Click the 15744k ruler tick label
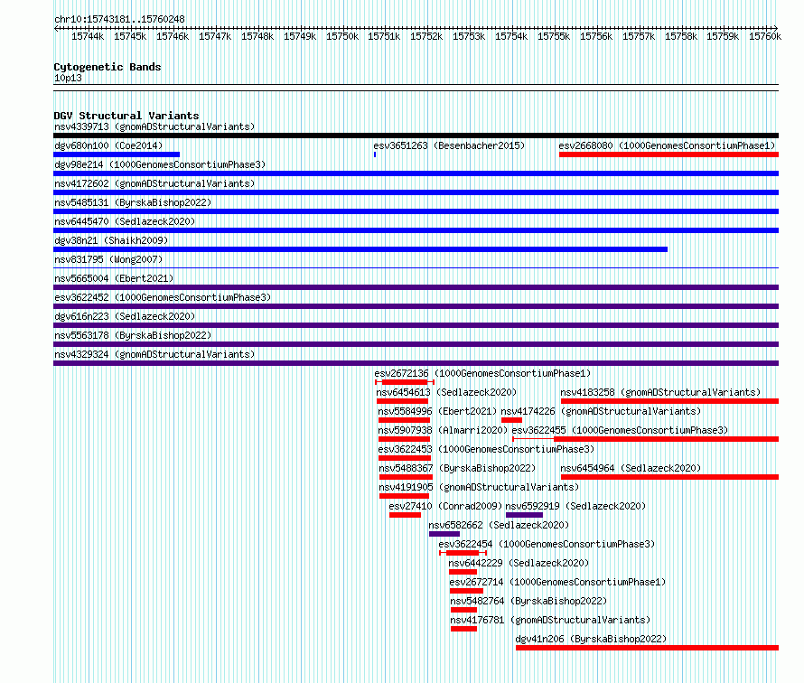The image size is (804, 683). click(87, 37)
